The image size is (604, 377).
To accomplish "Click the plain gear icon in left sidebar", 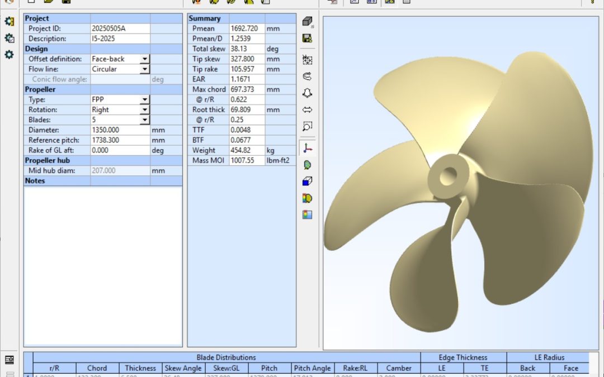I will pyautogui.click(x=9, y=55).
